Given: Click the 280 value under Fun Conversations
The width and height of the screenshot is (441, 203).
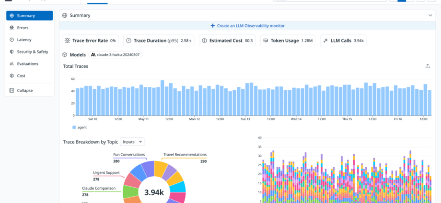Looking at the screenshot, I should pyautogui.click(x=116, y=161).
